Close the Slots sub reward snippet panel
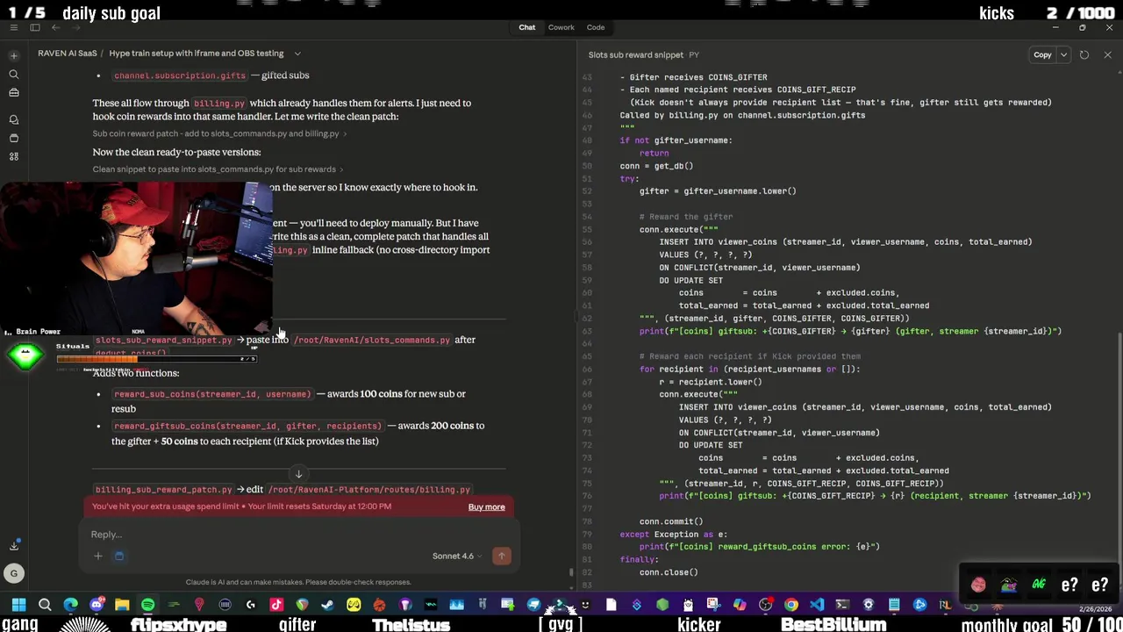The width and height of the screenshot is (1123, 632). point(1107,55)
